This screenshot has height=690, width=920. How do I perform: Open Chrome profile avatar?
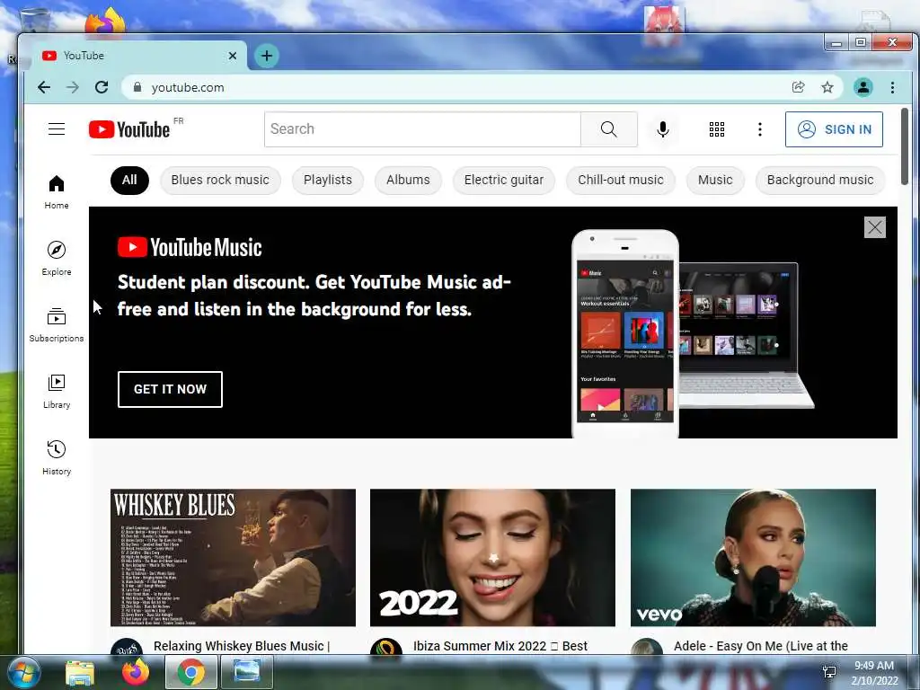863,87
